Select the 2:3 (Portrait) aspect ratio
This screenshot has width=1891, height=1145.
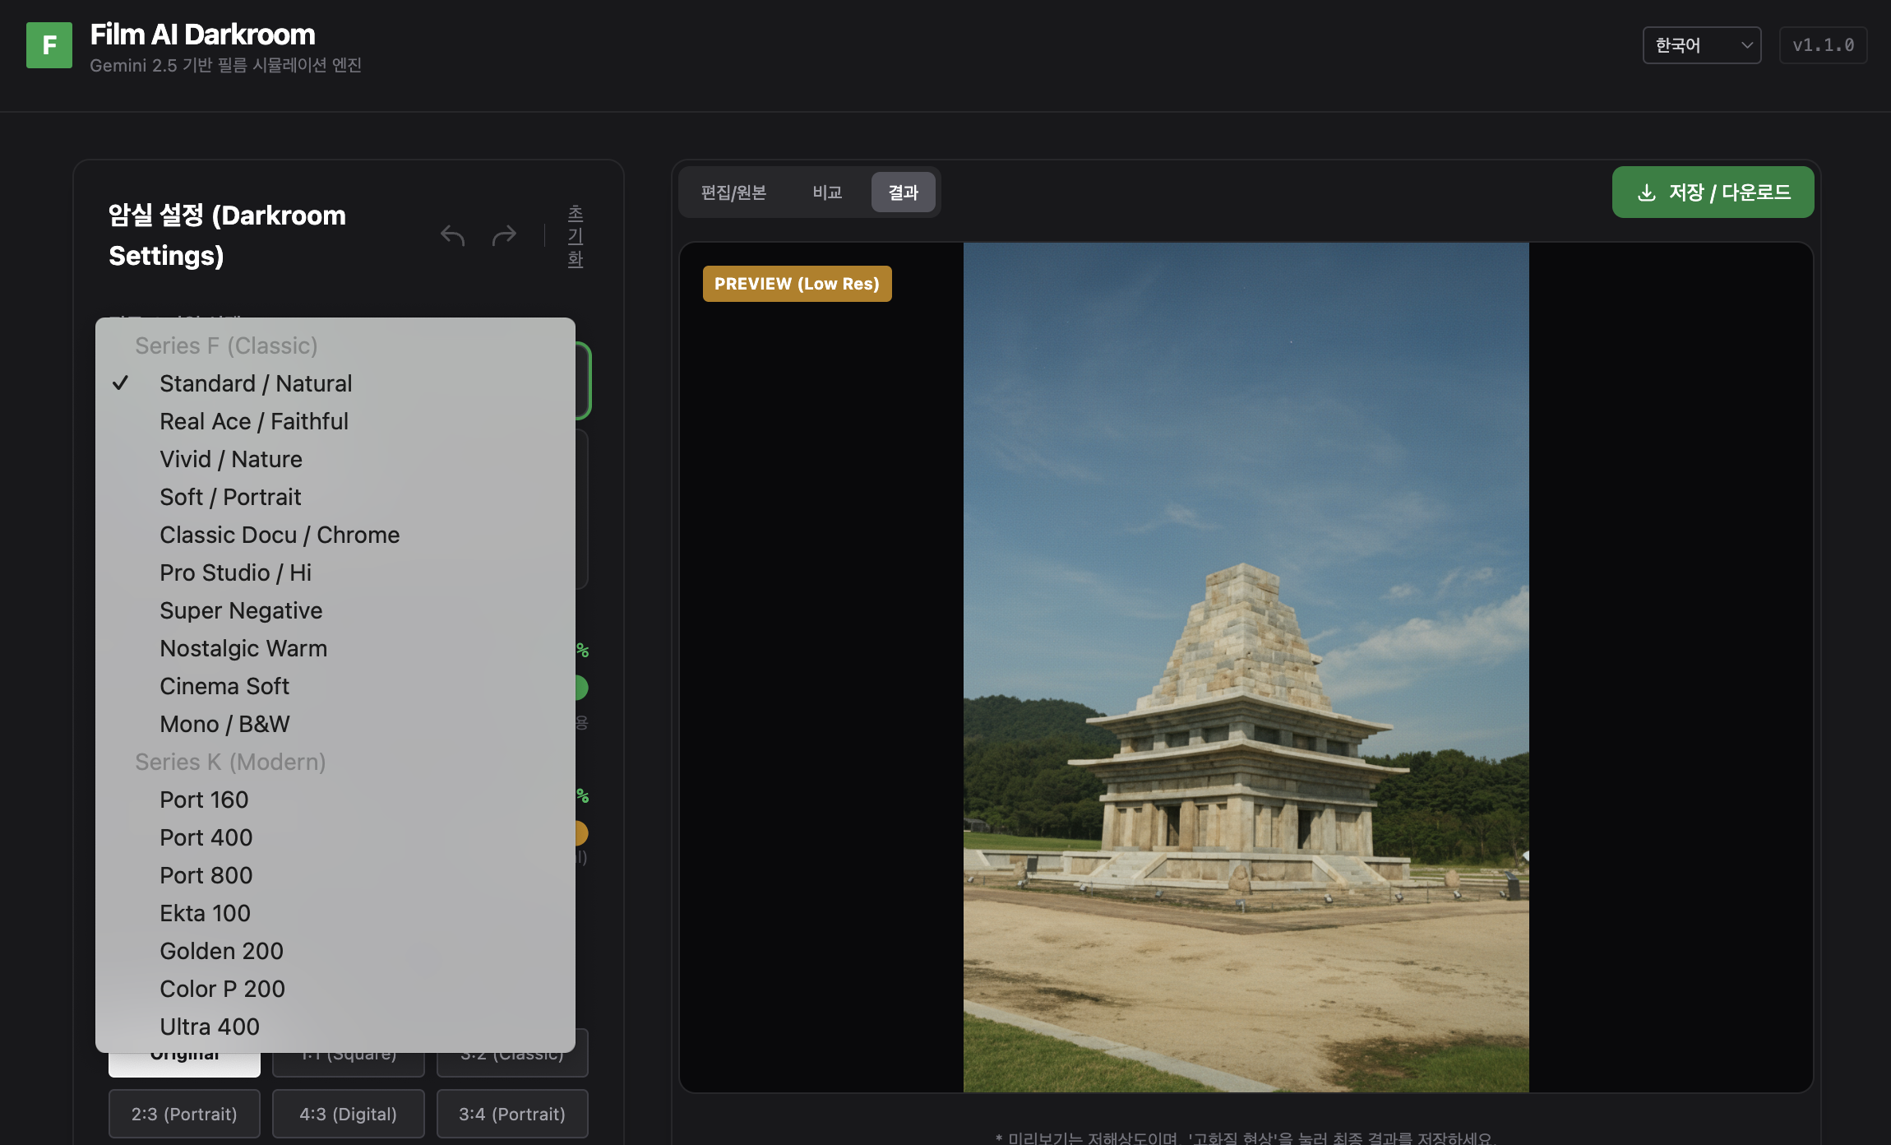click(184, 1114)
